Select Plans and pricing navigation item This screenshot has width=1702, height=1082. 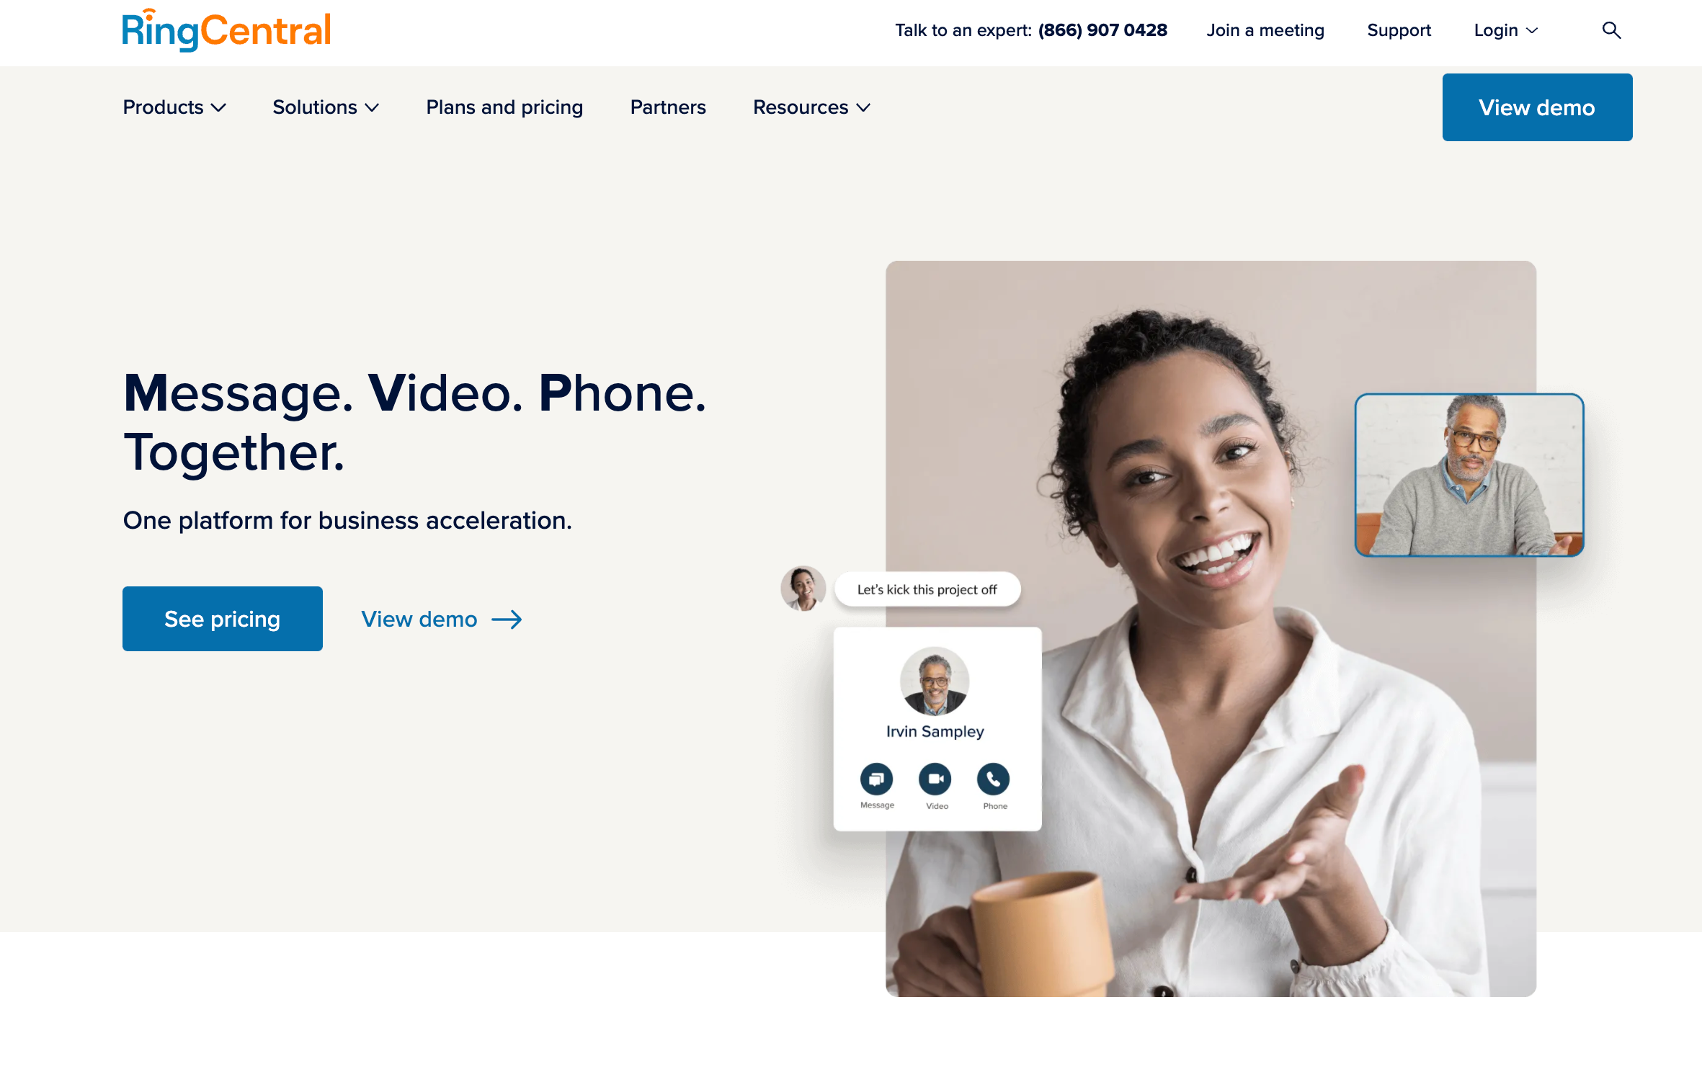coord(504,107)
